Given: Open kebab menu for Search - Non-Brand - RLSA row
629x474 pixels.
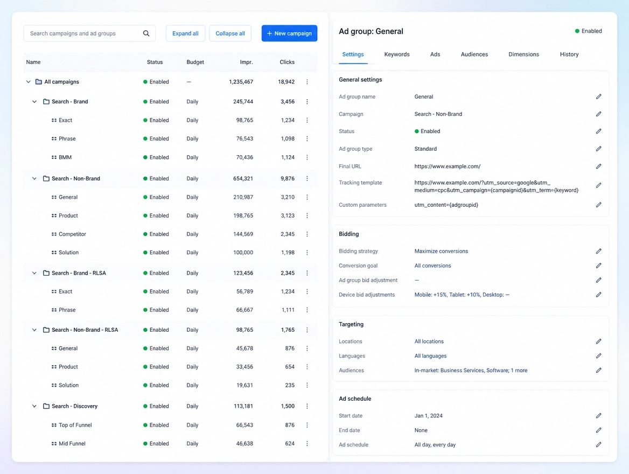Looking at the screenshot, I should coord(307,330).
